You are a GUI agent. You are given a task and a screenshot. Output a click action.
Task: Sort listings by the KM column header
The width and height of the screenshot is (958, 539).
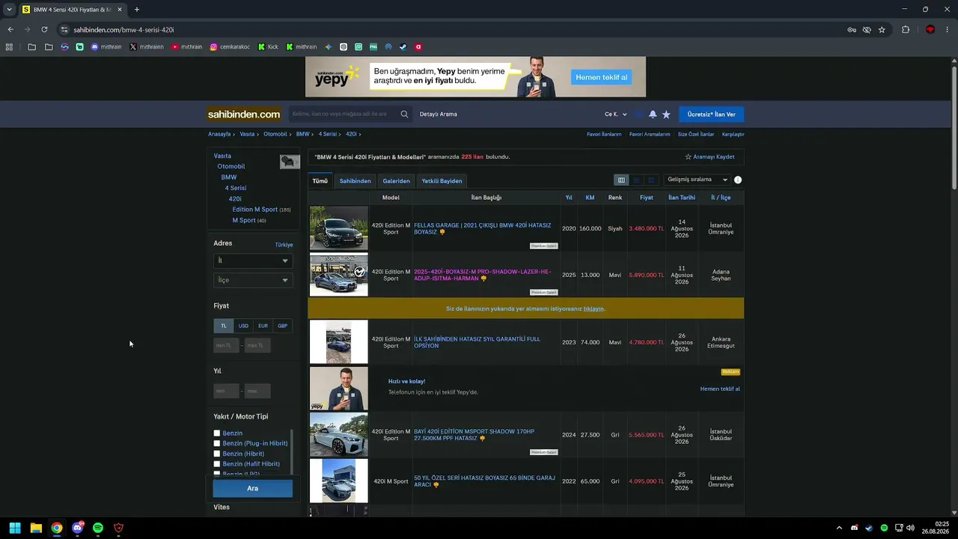tap(590, 198)
